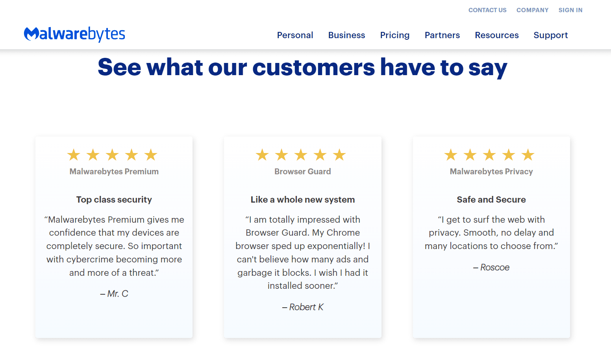Open the Business menu
This screenshot has width=611, height=347.
pyautogui.click(x=347, y=35)
